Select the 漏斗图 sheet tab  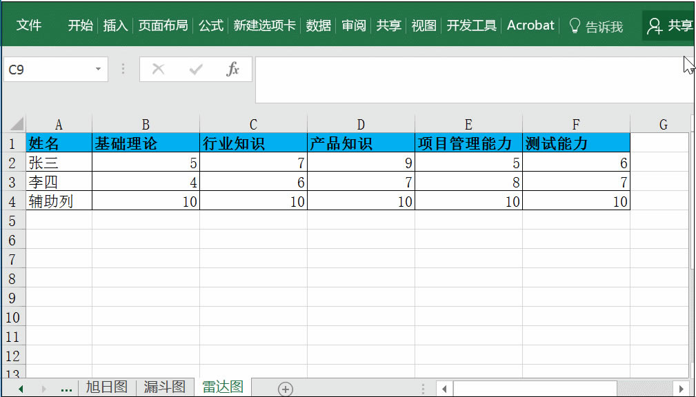pos(164,387)
